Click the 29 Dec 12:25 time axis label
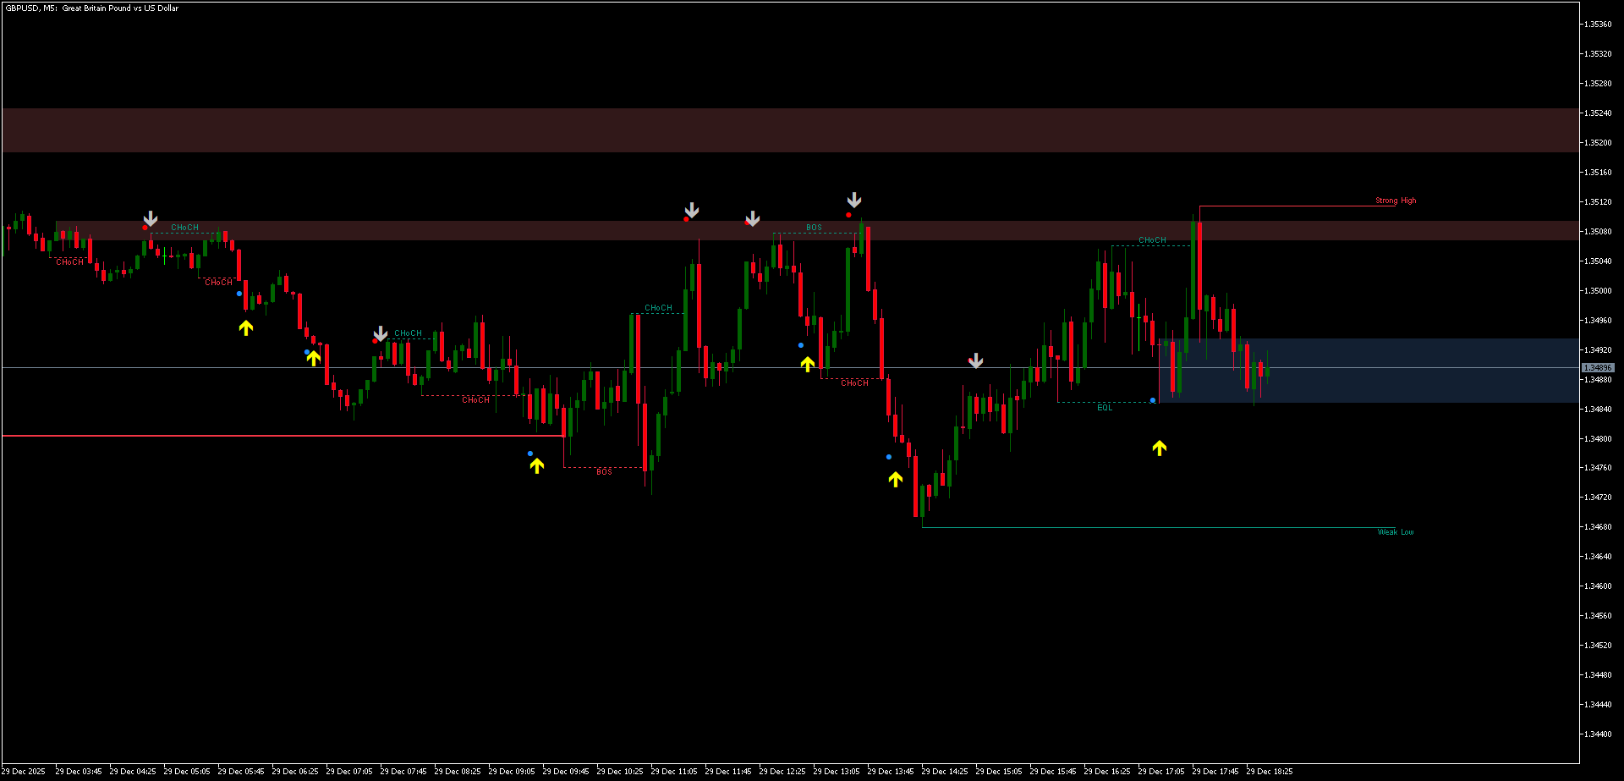The image size is (1624, 781). point(782,771)
